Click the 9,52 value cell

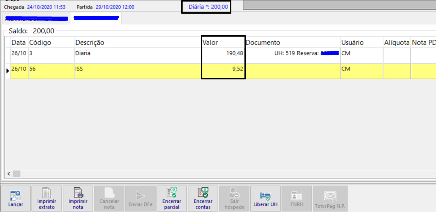[223, 71]
